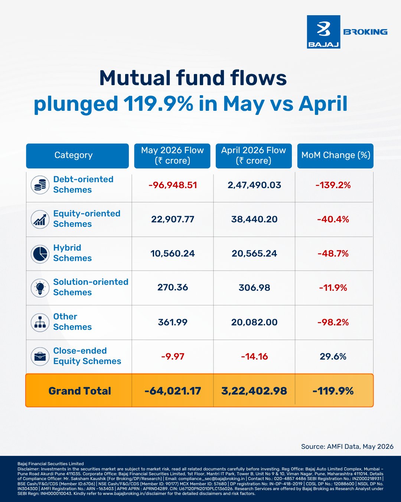The image size is (401, 502).
Task: Select the April 2026 Flow column header
Action: point(254,156)
